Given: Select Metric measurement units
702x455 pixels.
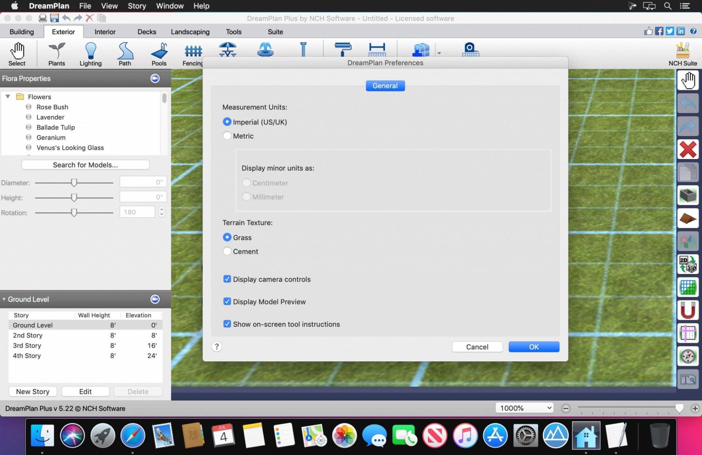Looking at the screenshot, I should pyautogui.click(x=226, y=136).
